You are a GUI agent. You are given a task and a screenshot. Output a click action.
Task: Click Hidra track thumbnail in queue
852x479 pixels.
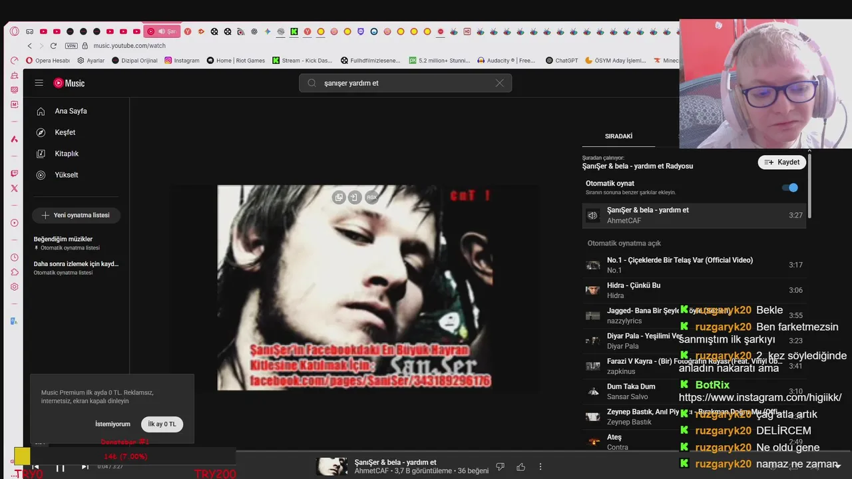coord(592,290)
